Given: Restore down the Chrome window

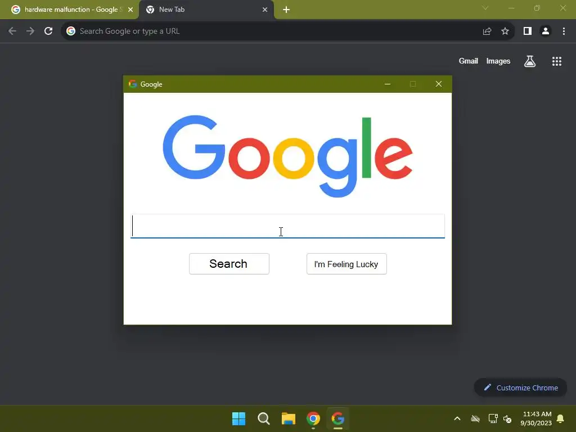Looking at the screenshot, I should pyautogui.click(x=537, y=8).
